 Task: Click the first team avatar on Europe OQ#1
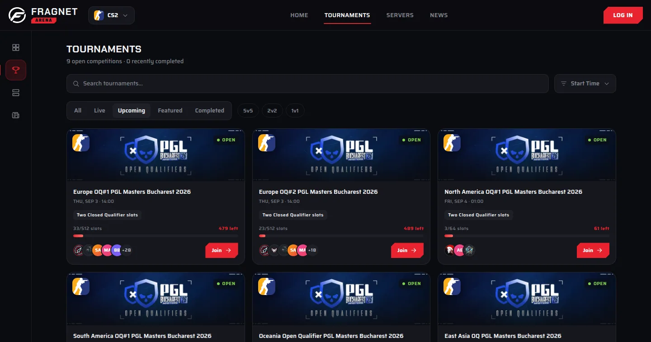(79, 250)
